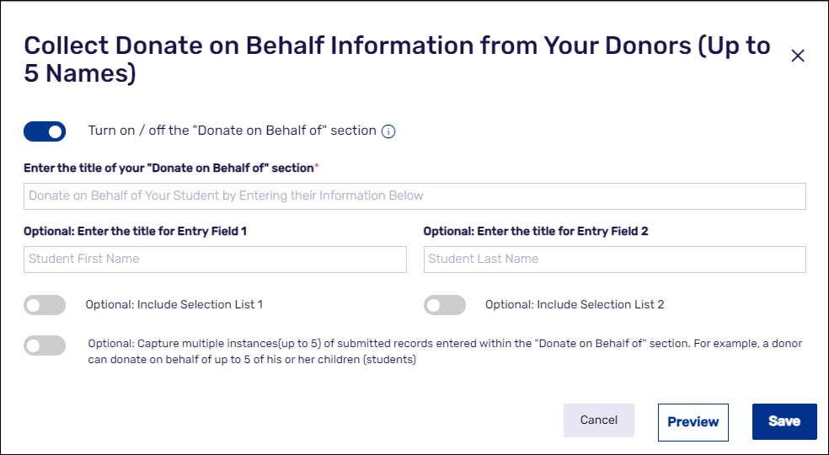Click the 'Optional: Include Selection List 2' label
The width and height of the screenshot is (829, 455).
click(x=575, y=304)
